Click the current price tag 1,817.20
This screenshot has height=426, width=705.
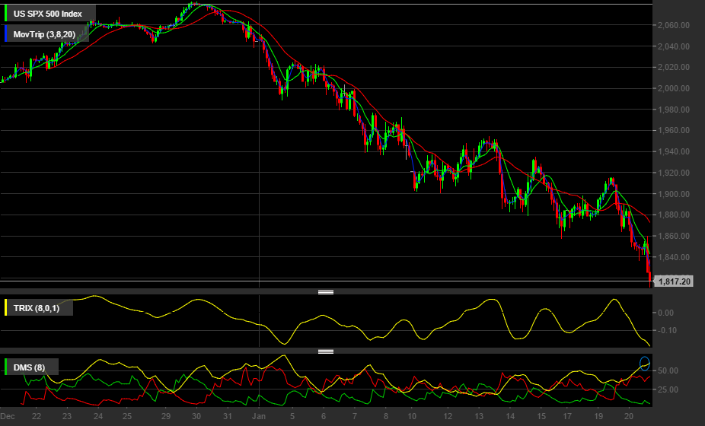pos(674,281)
